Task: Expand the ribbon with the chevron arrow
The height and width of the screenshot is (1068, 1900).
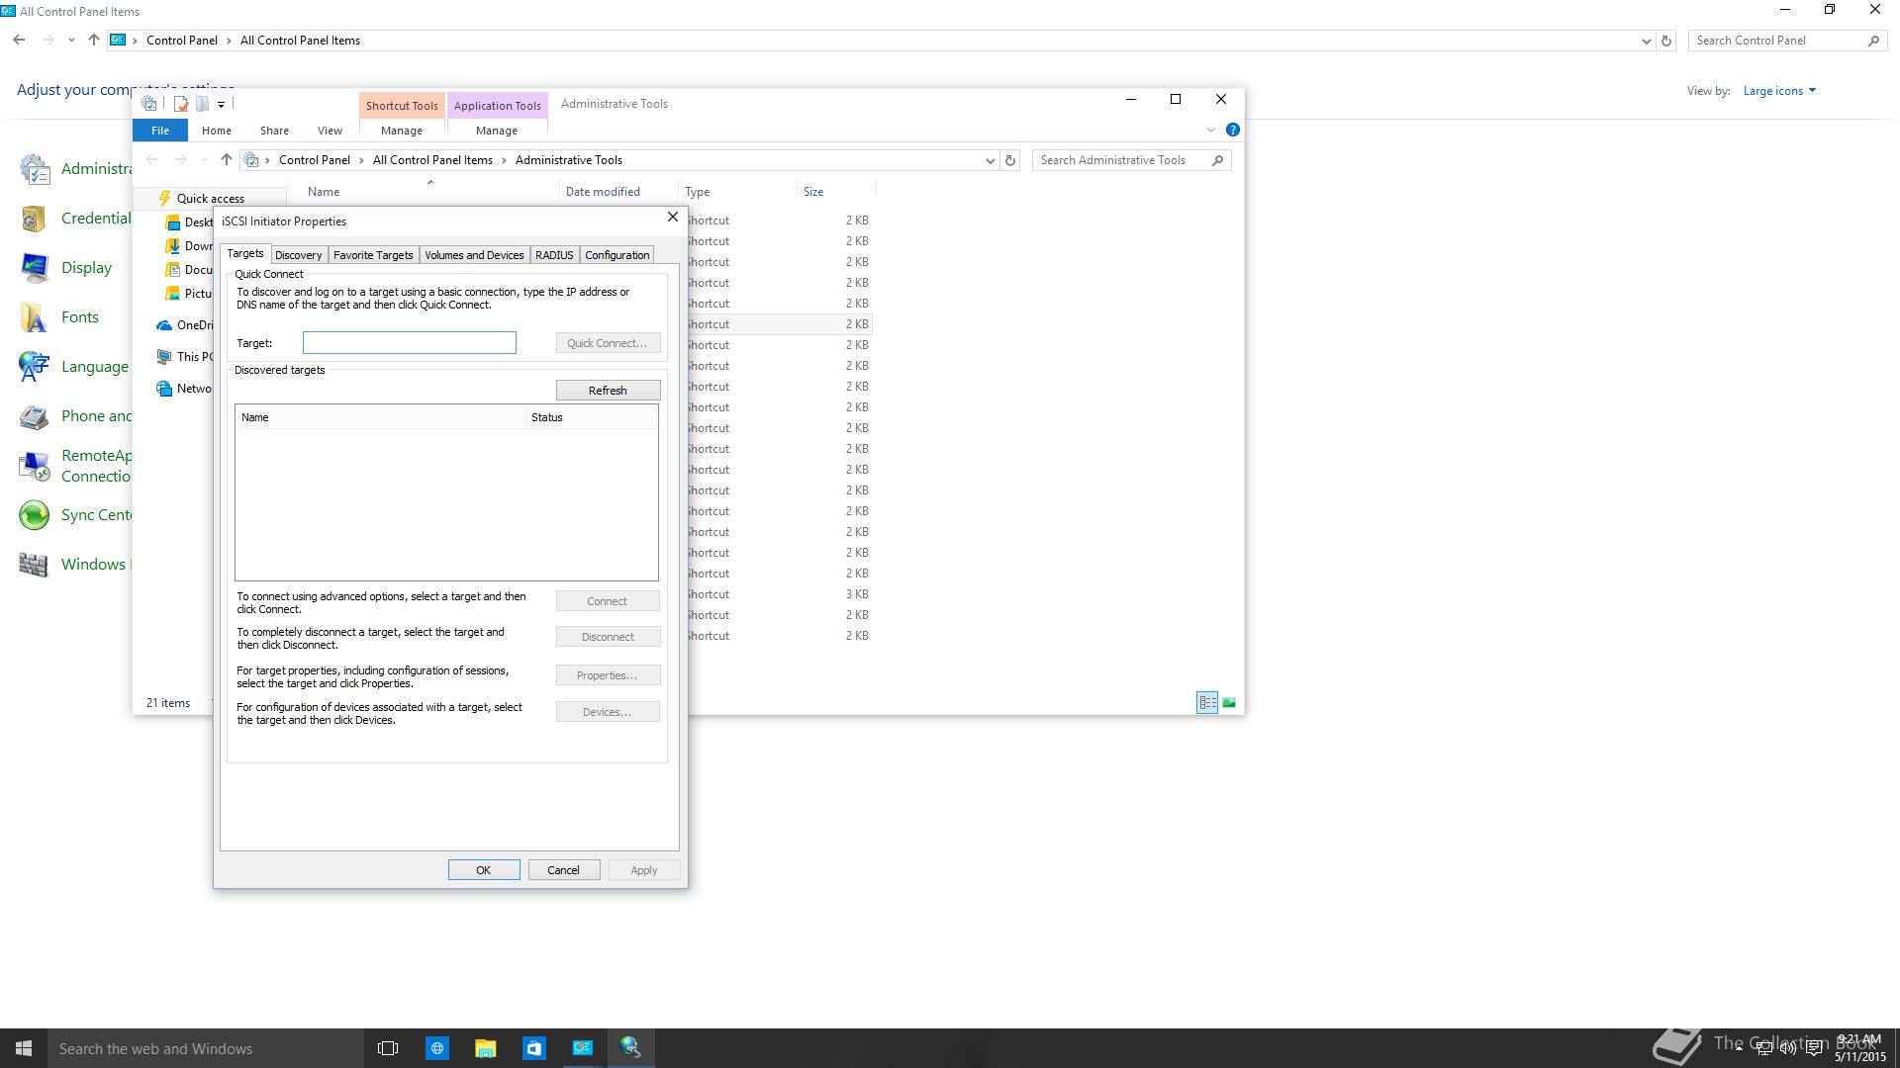Action: 1210,130
